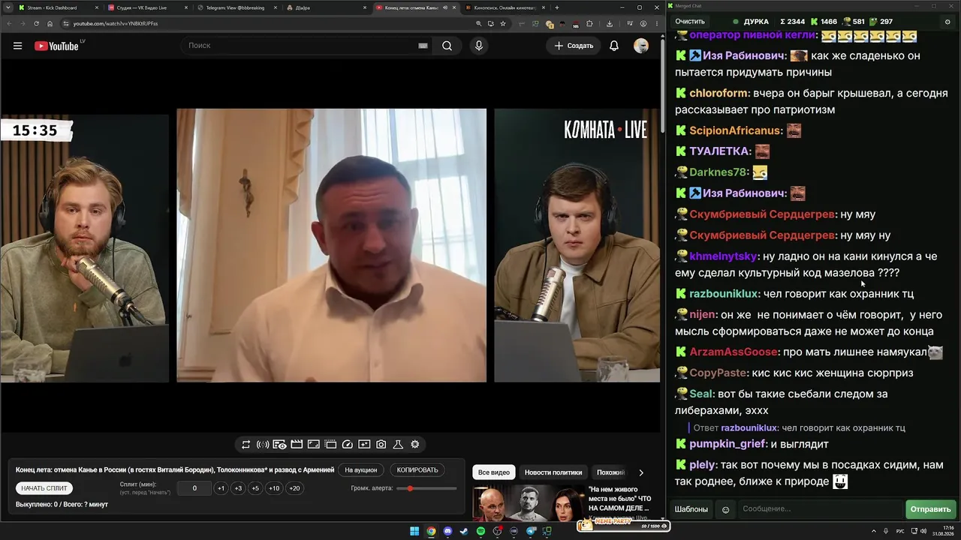Image resolution: width=961 pixels, height=540 pixels.
Task: Select the Похожий chip
Action: coord(610,472)
